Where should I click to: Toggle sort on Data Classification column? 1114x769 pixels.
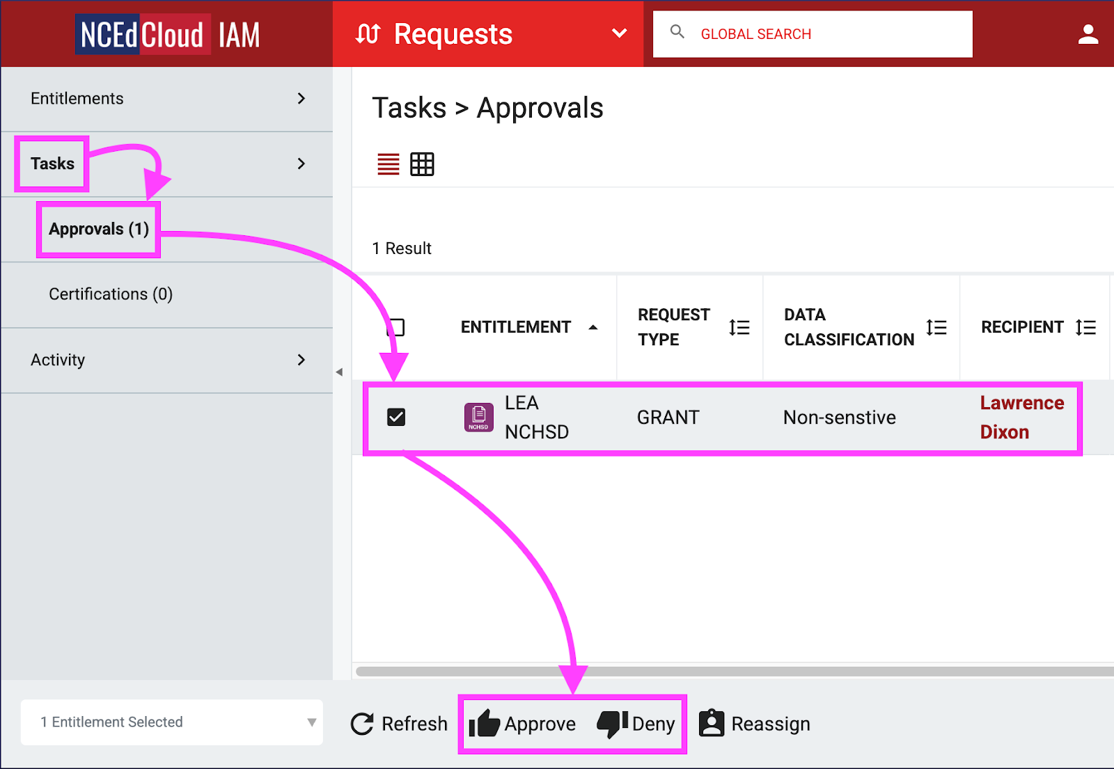937,327
